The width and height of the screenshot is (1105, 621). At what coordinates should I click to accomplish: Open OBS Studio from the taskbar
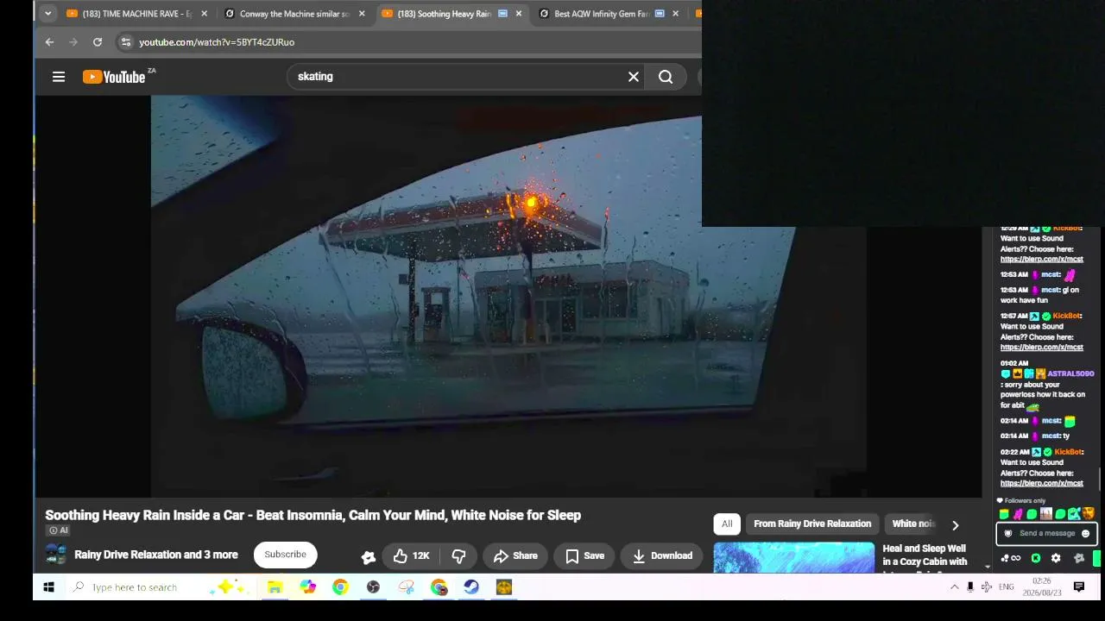pos(373,587)
